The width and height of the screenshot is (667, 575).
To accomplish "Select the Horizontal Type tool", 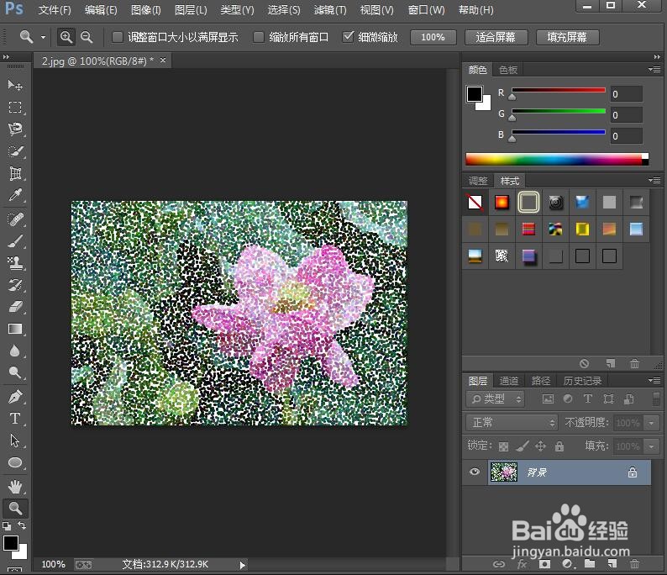I will [15, 419].
